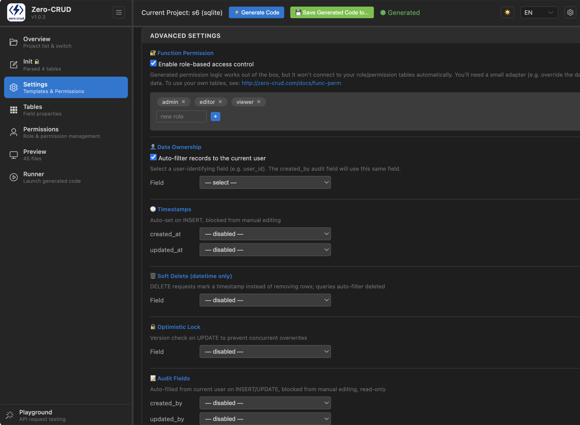This screenshot has height=425, width=580.
Task: Go to Overview in the sidebar
Action: [x=66, y=42]
